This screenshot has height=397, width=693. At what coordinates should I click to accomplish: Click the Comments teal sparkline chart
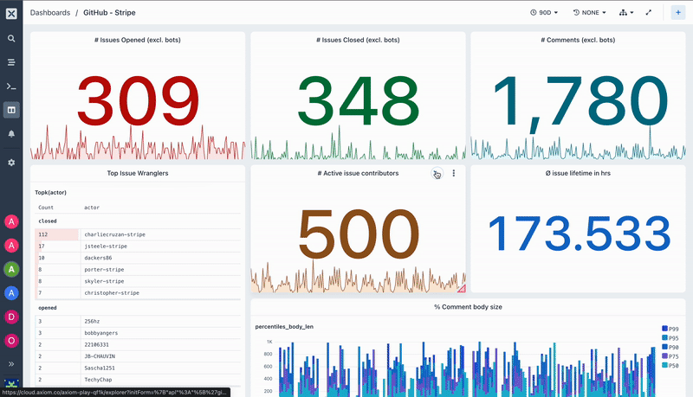pos(578,144)
